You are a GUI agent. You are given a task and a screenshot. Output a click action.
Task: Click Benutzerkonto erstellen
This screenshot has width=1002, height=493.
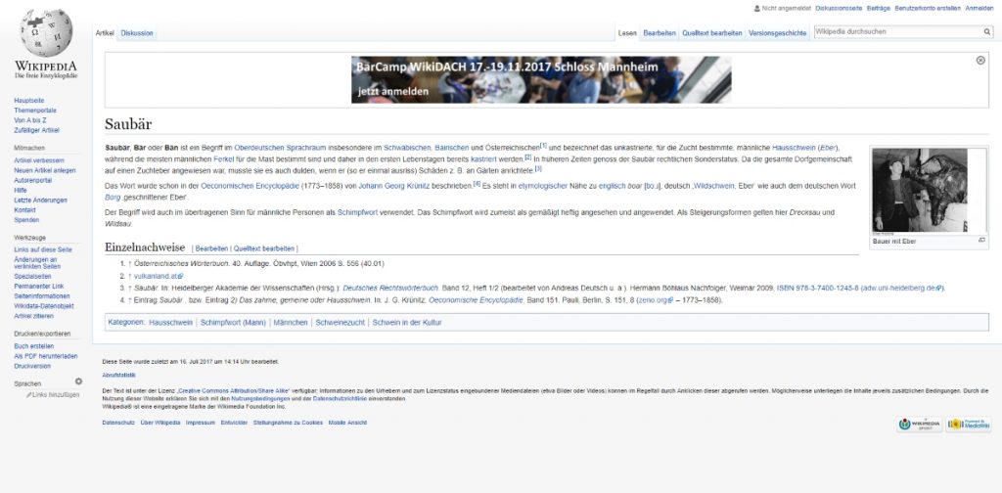click(x=928, y=8)
